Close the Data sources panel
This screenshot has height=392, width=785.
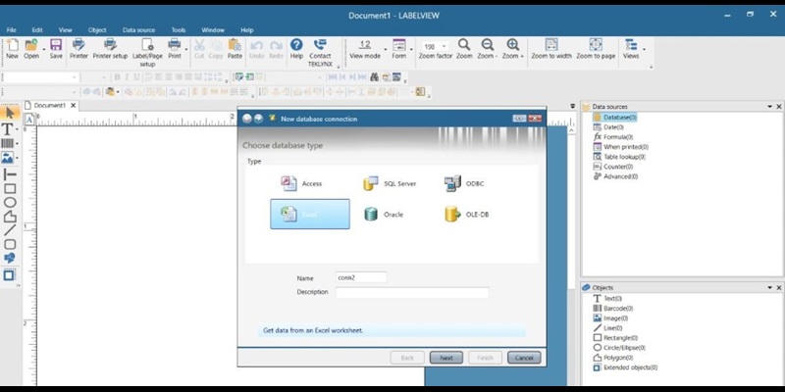click(779, 107)
